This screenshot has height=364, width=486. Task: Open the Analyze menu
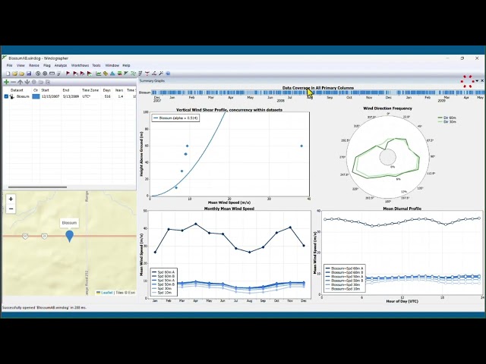tap(61, 65)
